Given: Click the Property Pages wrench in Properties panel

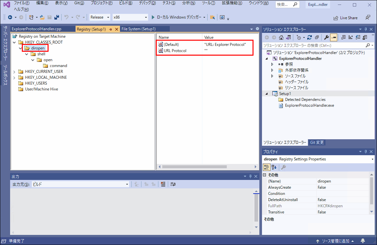Looking at the screenshot, I should point(283,167).
